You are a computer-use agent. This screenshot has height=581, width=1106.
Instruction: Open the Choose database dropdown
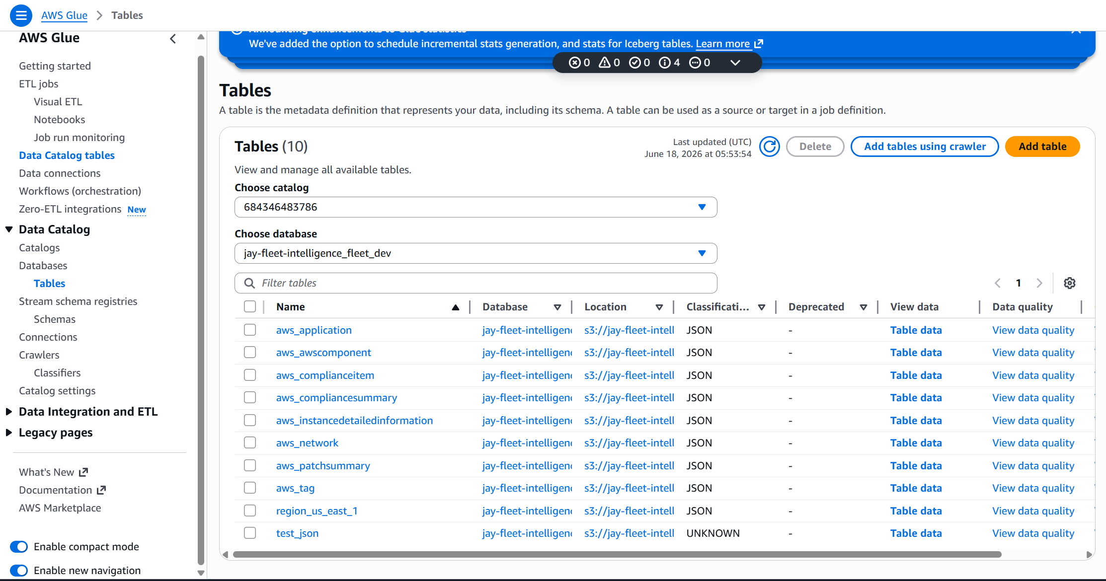[475, 253]
